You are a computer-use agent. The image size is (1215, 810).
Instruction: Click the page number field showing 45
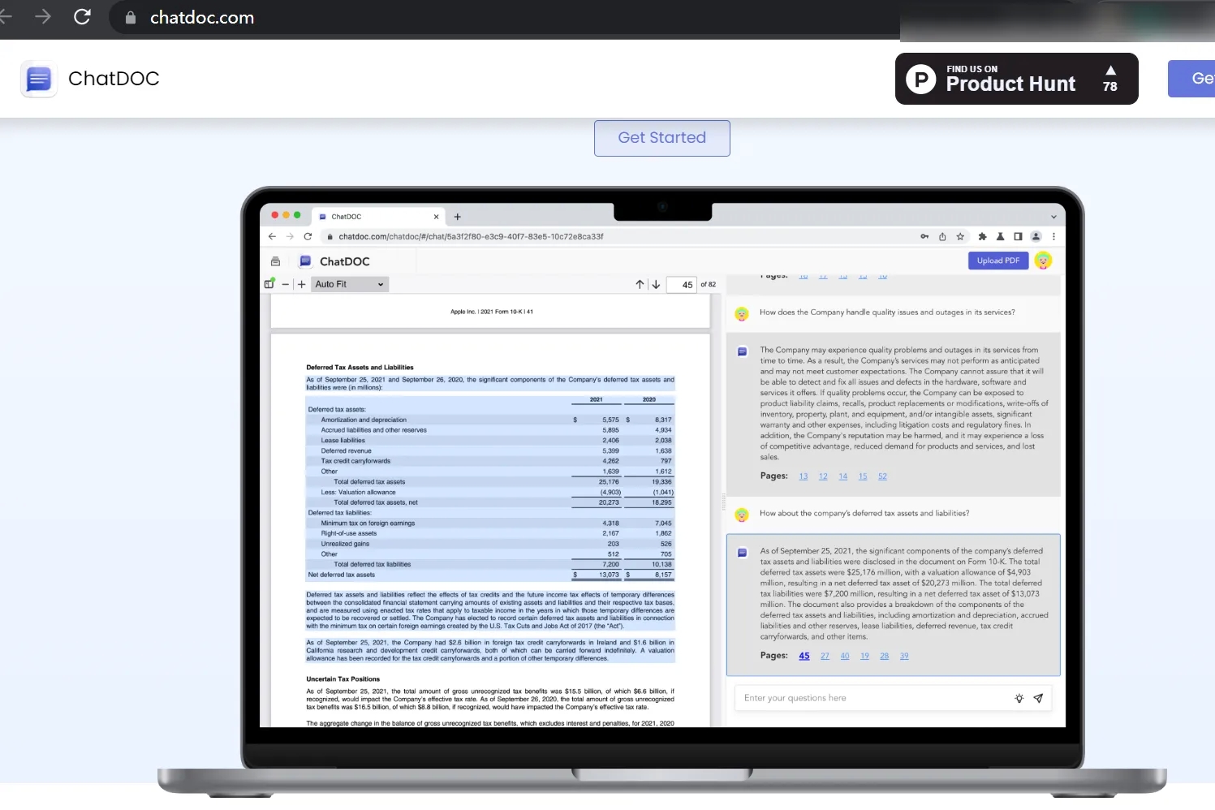click(x=682, y=285)
